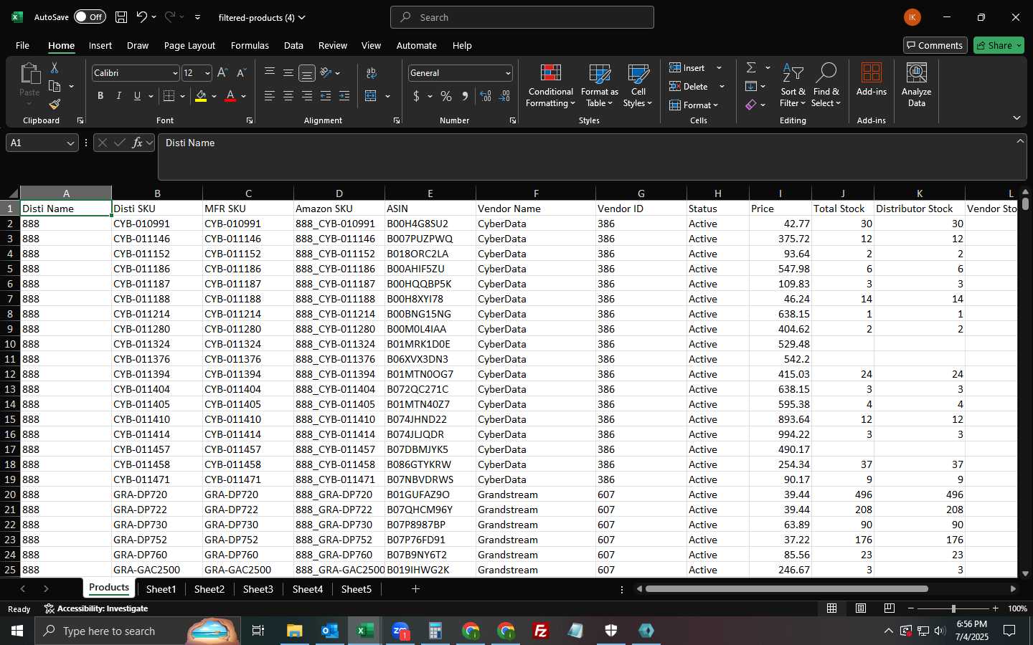Toggle Italic formatting

point(119,96)
